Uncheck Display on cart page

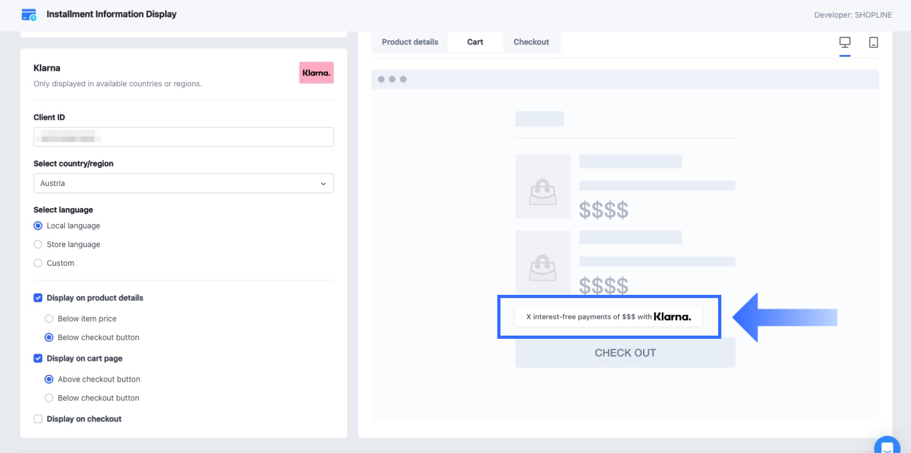pos(38,359)
